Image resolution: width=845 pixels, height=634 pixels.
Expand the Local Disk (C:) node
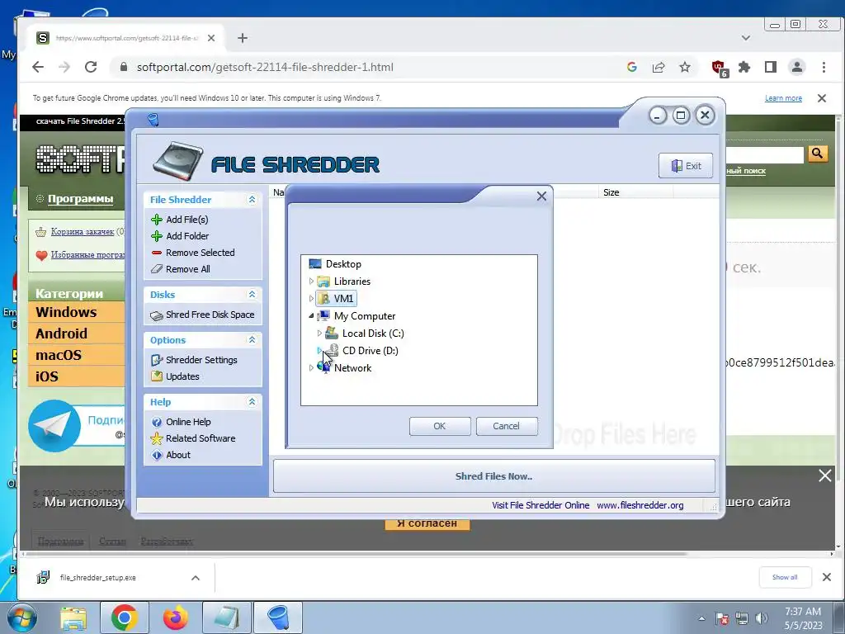point(319,334)
